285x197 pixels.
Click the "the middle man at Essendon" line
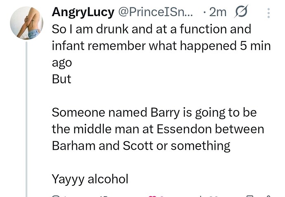pyautogui.click(x=157, y=129)
